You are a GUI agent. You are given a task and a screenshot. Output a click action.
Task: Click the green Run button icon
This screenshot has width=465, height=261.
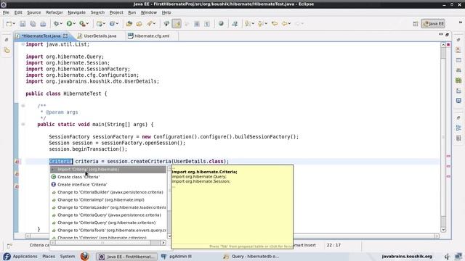[69, 24]
